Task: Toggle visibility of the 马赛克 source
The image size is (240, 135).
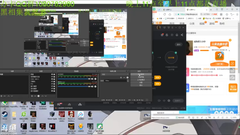Action: (52, 81)
